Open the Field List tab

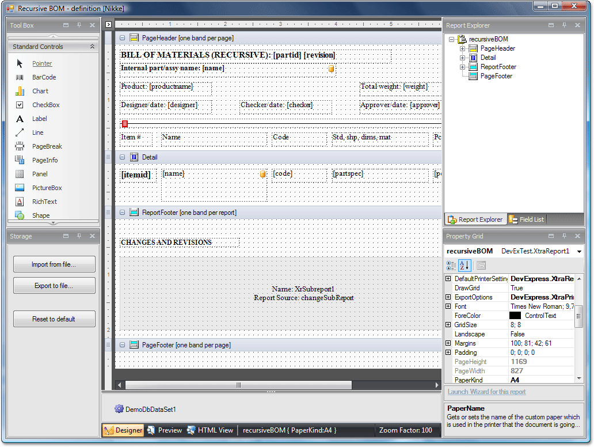[526, 219]
